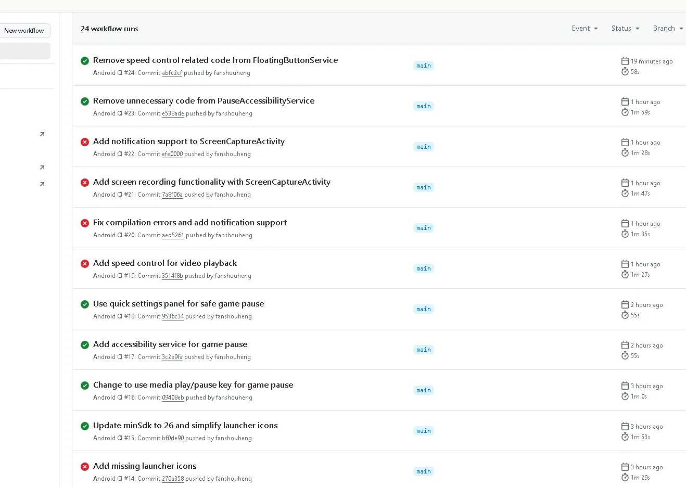686x487 pixels.
Task: Click stopwatch icon beside '1m 59s' duration
Action: [625, 112]
